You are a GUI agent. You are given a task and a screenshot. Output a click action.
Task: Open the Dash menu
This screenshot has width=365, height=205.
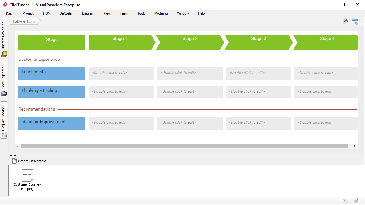point(10,13)
